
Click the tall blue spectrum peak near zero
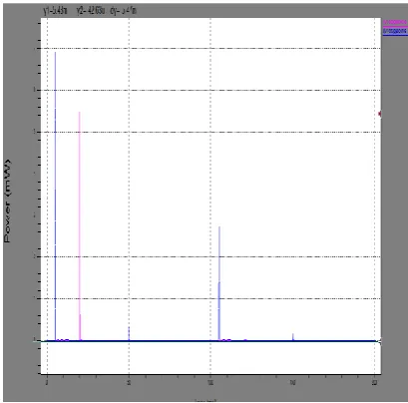(55, 196)
